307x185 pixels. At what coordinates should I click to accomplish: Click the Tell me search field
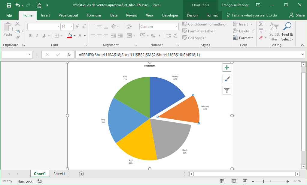click(x=254, y=15)
